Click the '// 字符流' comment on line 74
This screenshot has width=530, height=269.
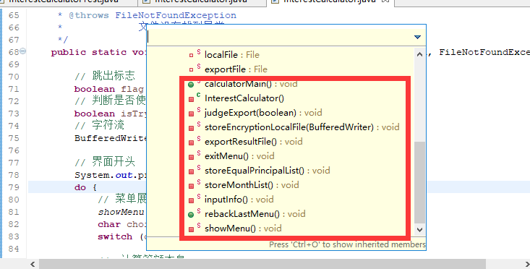point(99,125)
